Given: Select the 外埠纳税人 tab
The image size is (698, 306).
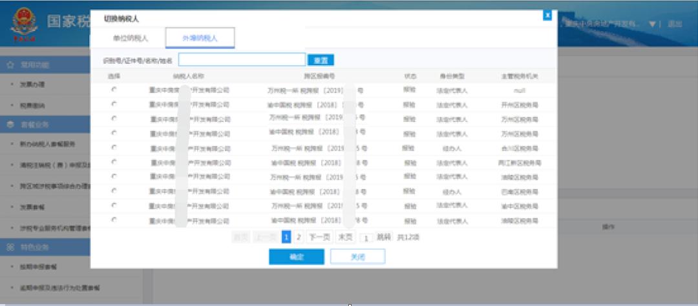Looking at the screenshot, I should tap(200, 38).
